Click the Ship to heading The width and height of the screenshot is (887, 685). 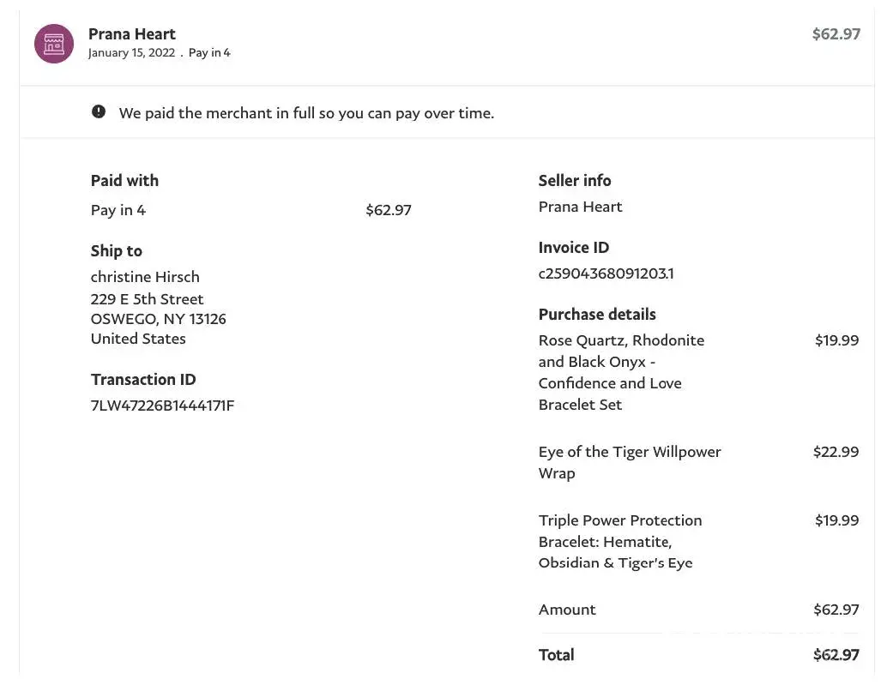[x=117, y=251]
